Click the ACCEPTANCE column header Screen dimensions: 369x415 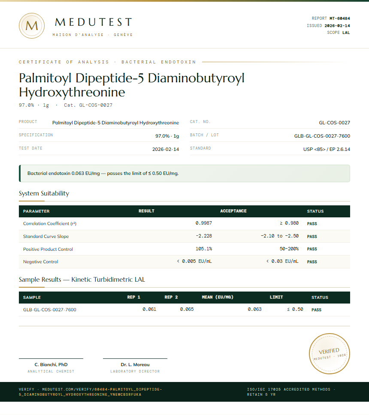[233, 211]
